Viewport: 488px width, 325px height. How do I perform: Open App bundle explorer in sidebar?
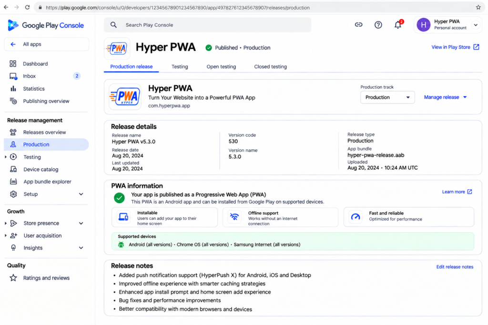click(x=46, y=181)
